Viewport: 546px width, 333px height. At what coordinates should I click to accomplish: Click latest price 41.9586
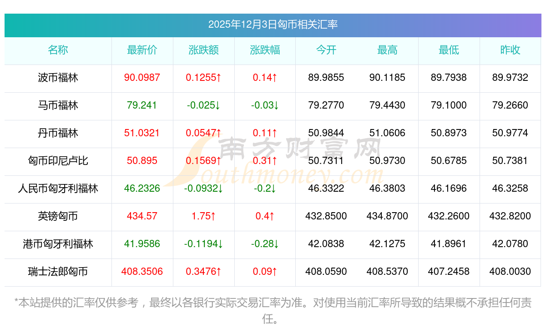click(142, 244)
